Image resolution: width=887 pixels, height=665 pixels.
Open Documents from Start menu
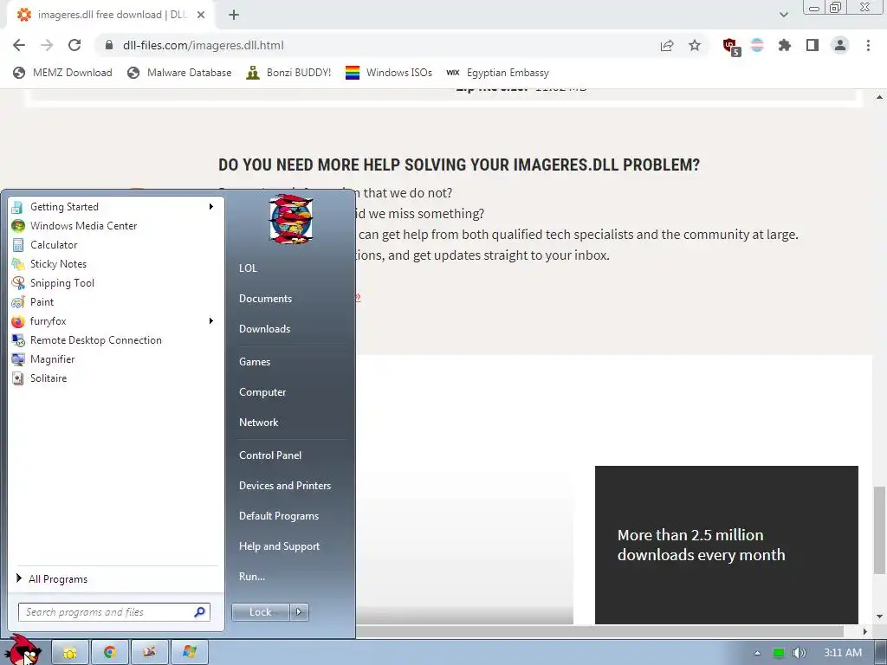(265, 299)
